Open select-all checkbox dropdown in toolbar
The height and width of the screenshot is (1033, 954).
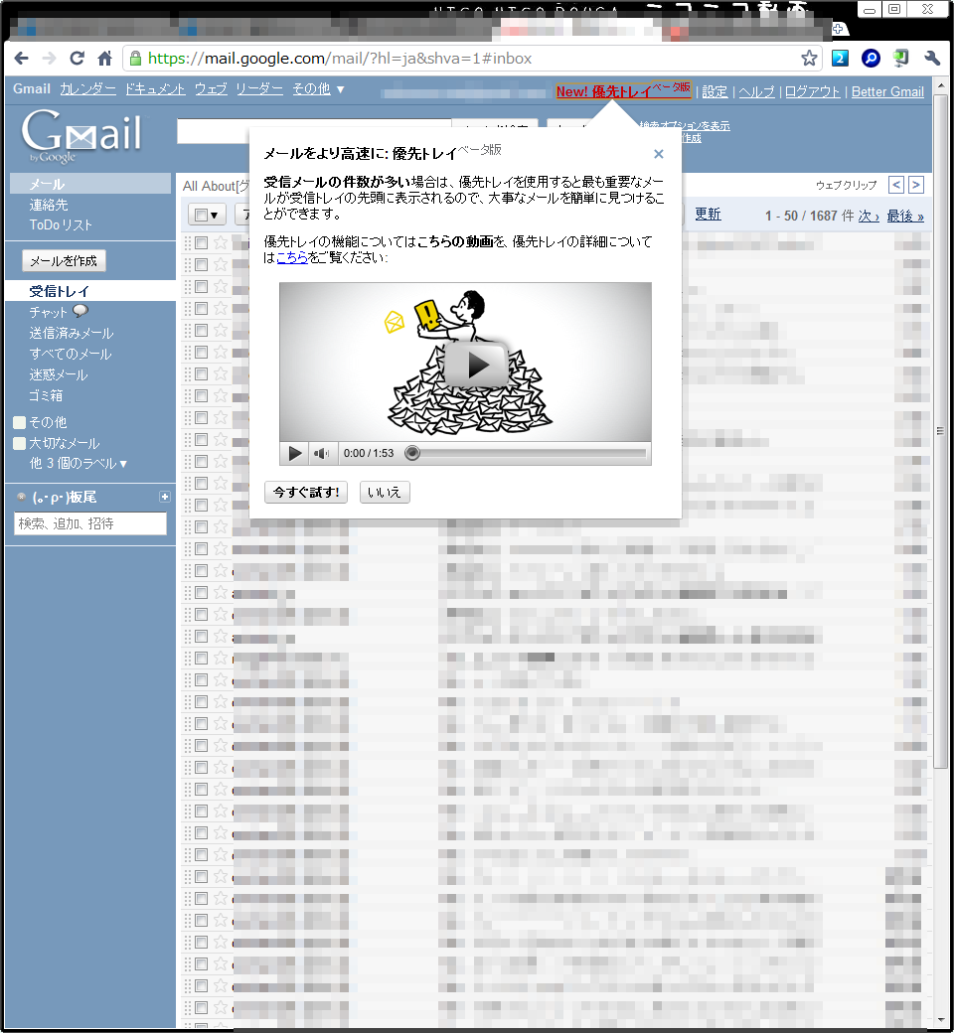coord(207,215)
